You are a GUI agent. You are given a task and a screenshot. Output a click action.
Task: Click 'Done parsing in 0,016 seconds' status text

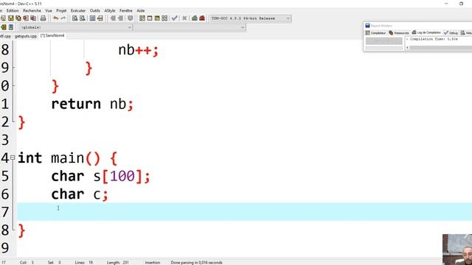[x=197, y=262]
